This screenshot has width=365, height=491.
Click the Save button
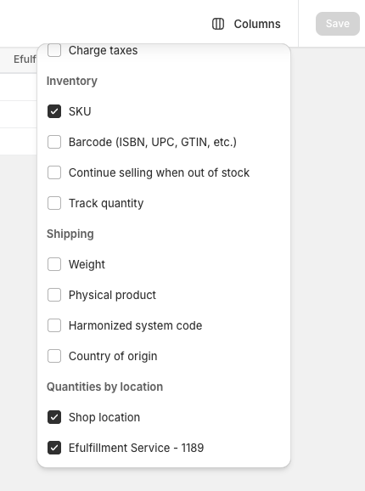338,24
